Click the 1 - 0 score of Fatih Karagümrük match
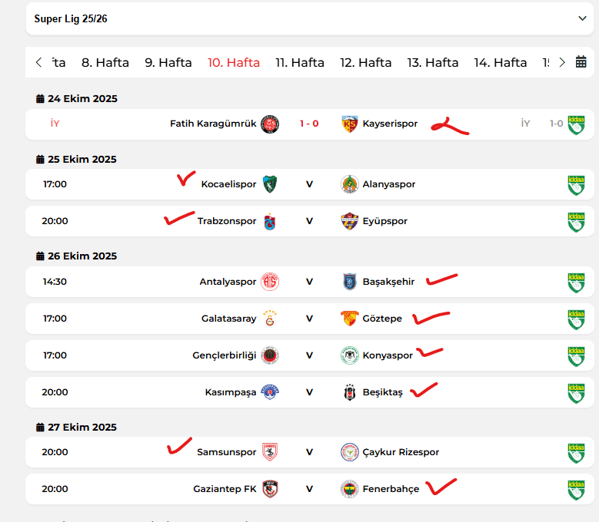Screen dimensions: 599x522 309,124
